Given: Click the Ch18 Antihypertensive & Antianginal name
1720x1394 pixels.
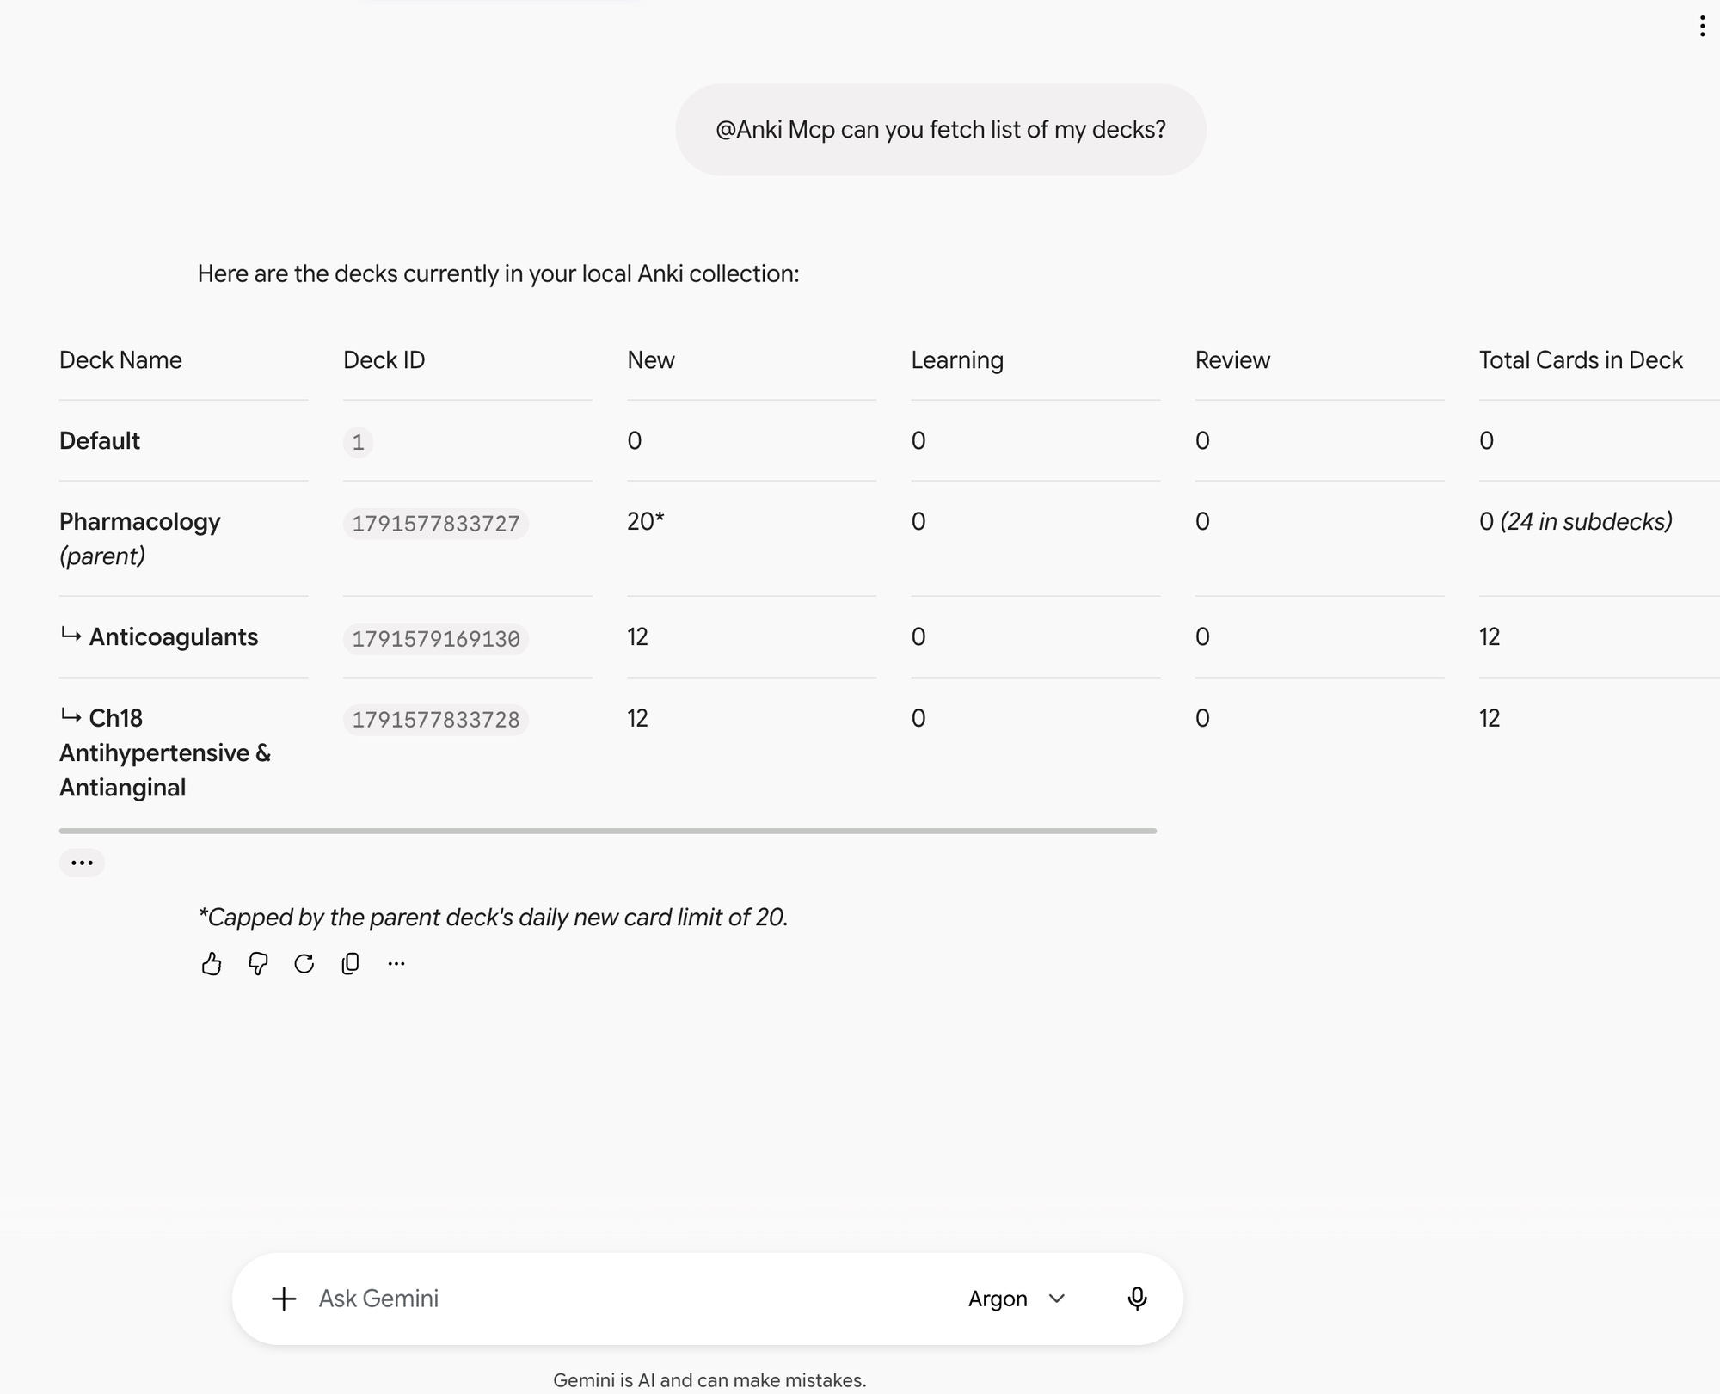Looking at the screenshot, I should pos(165,753).
